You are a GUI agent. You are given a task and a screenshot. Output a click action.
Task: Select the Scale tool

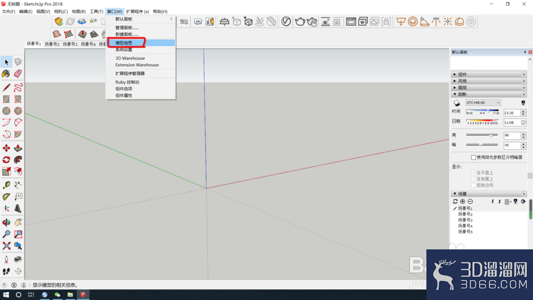click(6, 171)
